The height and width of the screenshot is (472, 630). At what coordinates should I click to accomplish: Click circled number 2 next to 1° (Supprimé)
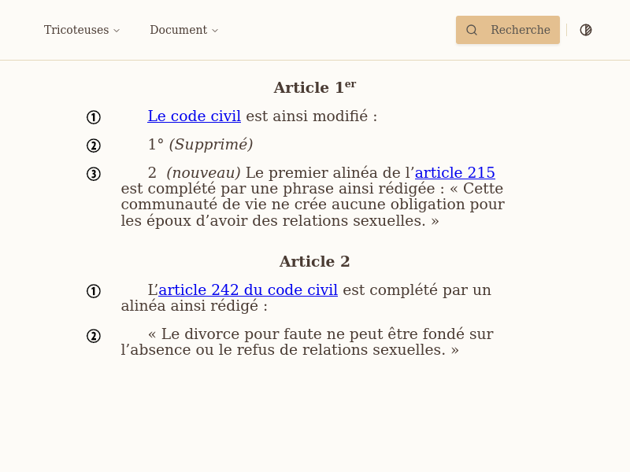(93, 146)
